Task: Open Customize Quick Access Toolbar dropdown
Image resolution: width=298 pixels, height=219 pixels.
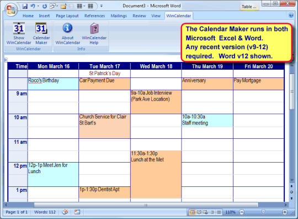Action: (102, 6)
